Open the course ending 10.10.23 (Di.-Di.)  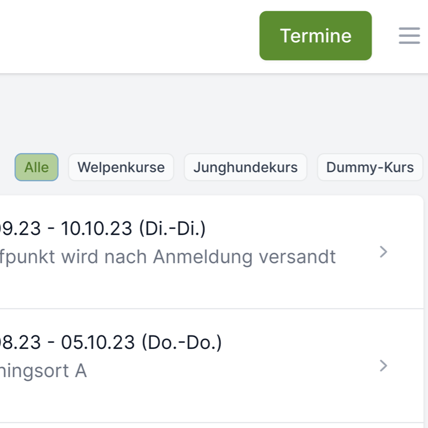tap(211, 252)
